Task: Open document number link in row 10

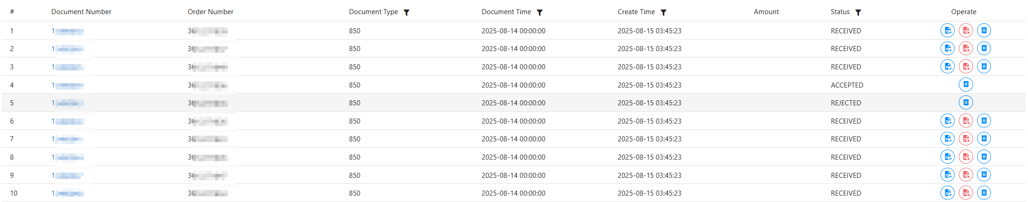Action: tap(67, 193)
